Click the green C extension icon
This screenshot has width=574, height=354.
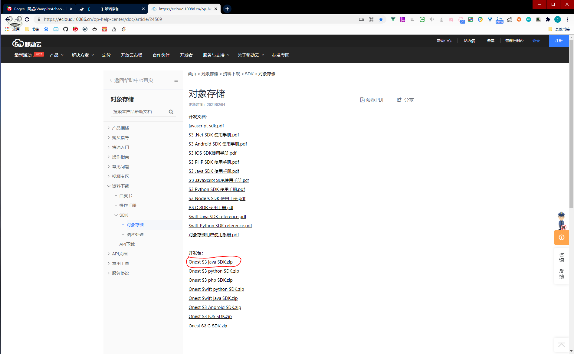tap(422, 19)
